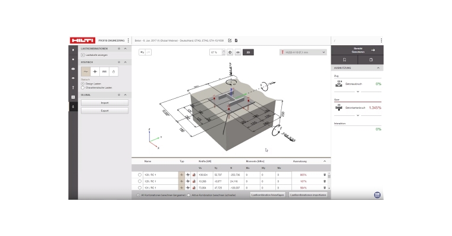
Task: Collapse the Global section
Action: pos(125,95)
